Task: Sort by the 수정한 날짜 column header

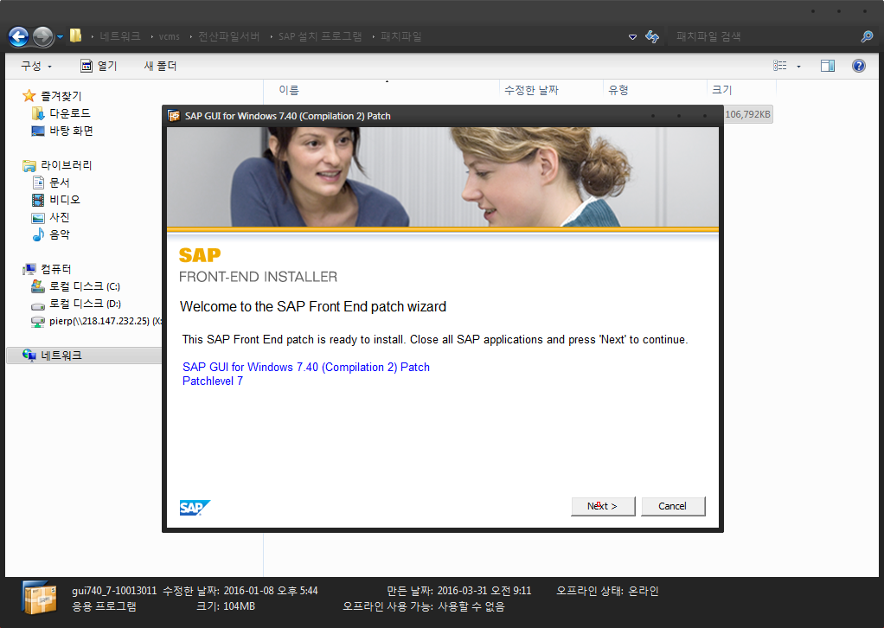Action: (531, 90)
